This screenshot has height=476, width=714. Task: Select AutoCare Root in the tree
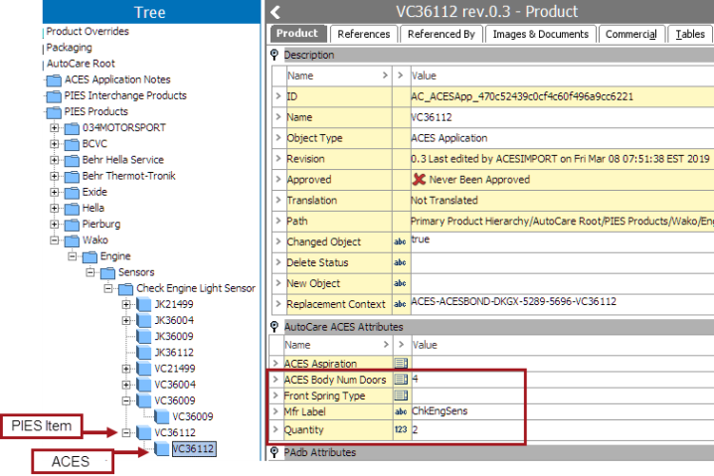81,64
